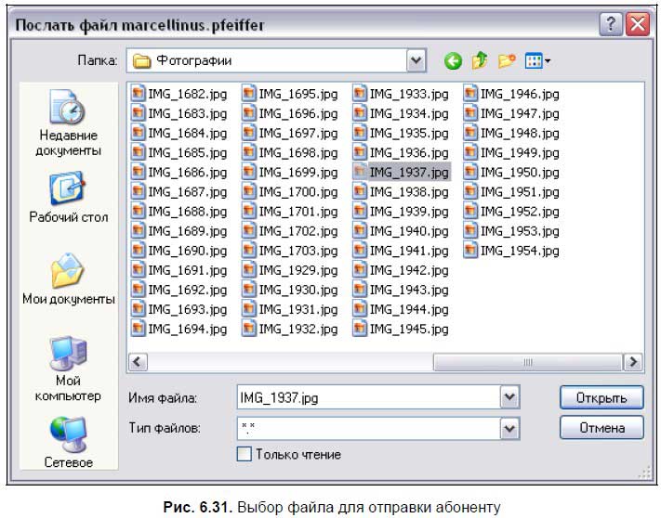This screenshot has height=518, width=661.
Task: Enable the Только чтение checkbox
Action: pyautogui.click(x=245, y=455)
